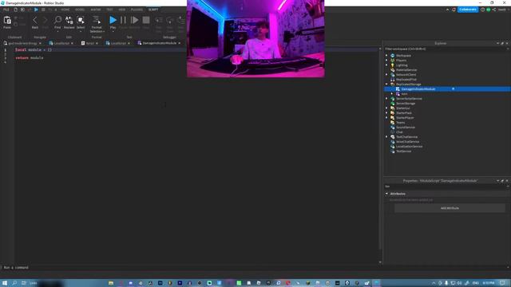Open the FILE menu
The image size is (511, 287).
pos(6,10)
